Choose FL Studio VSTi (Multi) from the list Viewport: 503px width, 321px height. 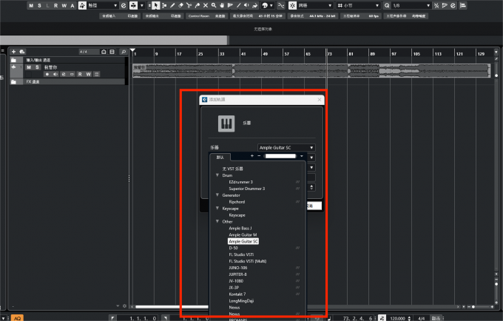click(247, 261)
